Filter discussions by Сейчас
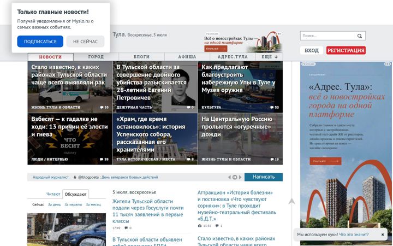The width and height of the screenshot is (393, 246). click(38, 204)
